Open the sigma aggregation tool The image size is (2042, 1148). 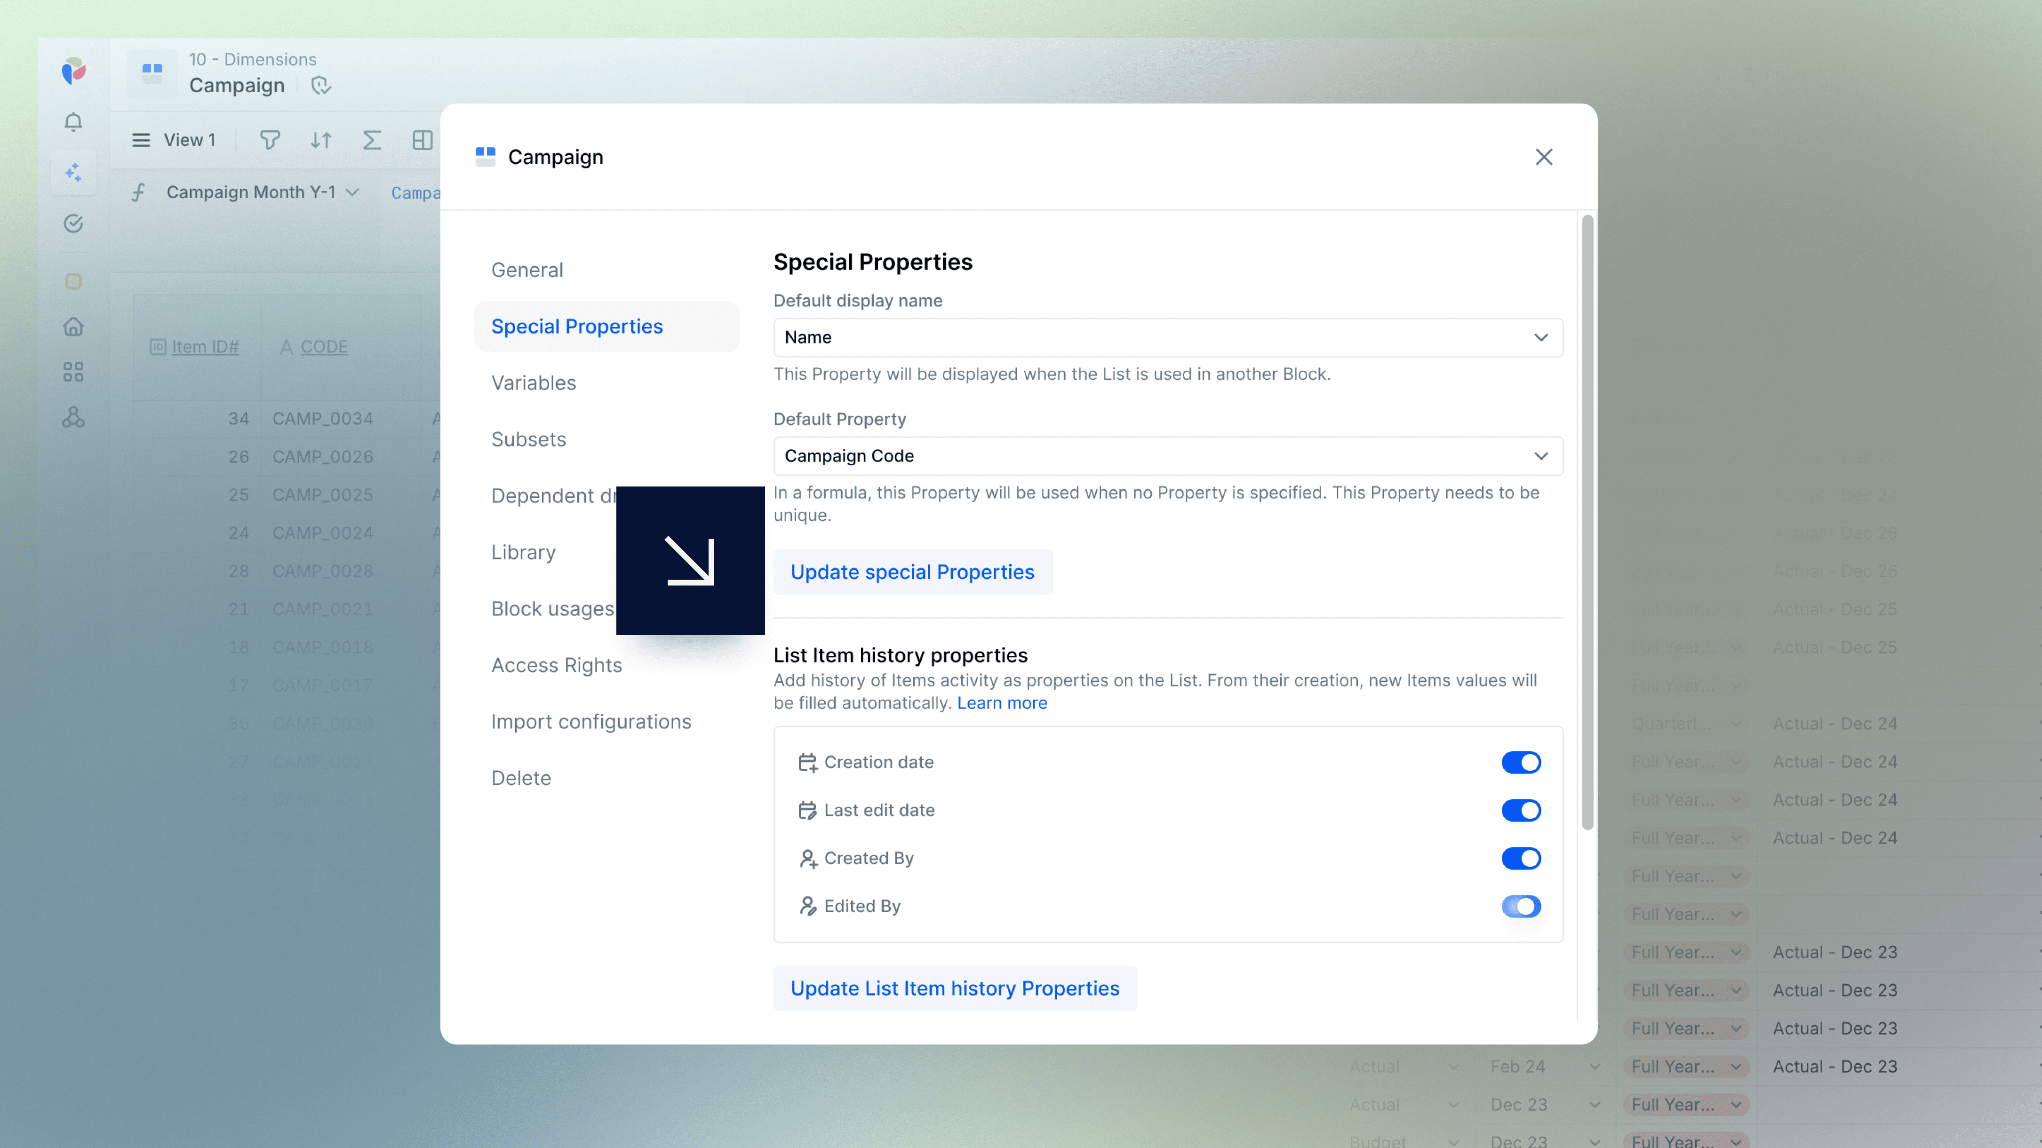click(372, 140)
